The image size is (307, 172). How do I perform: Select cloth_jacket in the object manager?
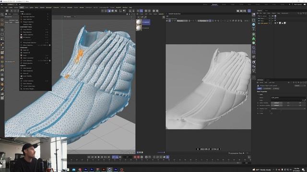coord(264,23)
